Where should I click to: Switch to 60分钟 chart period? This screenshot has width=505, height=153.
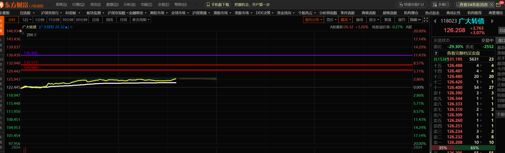tap(82, 20)
